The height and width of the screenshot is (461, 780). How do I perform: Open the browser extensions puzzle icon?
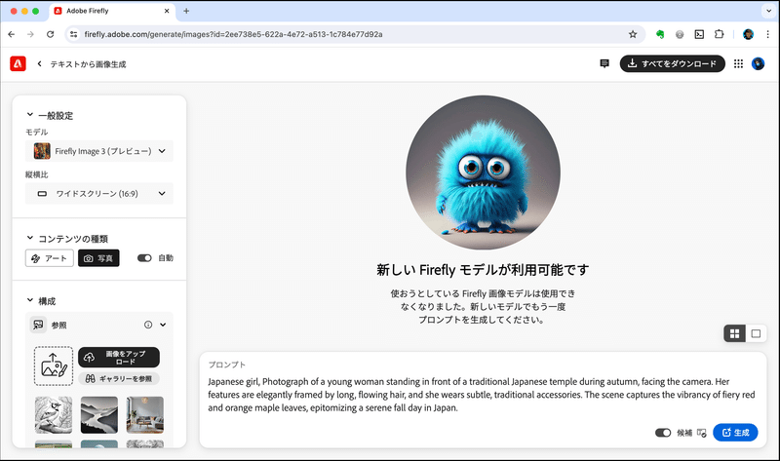(719, 34)
